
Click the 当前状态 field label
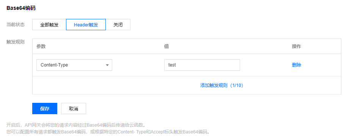tap(16, 25)
